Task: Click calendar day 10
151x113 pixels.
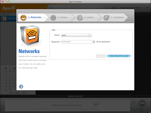Action: tap(10, 80)
